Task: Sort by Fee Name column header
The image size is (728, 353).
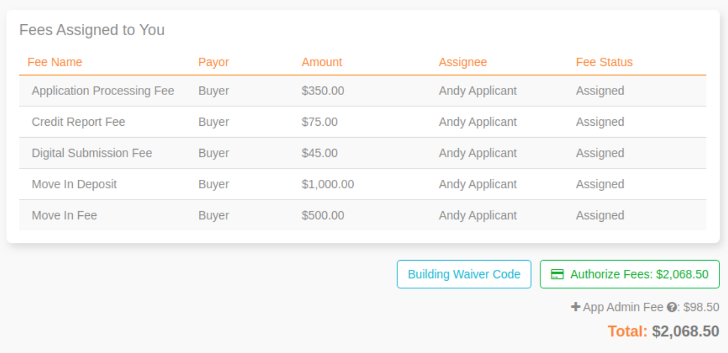Action: pyautogui.click(x=54, y=62)
